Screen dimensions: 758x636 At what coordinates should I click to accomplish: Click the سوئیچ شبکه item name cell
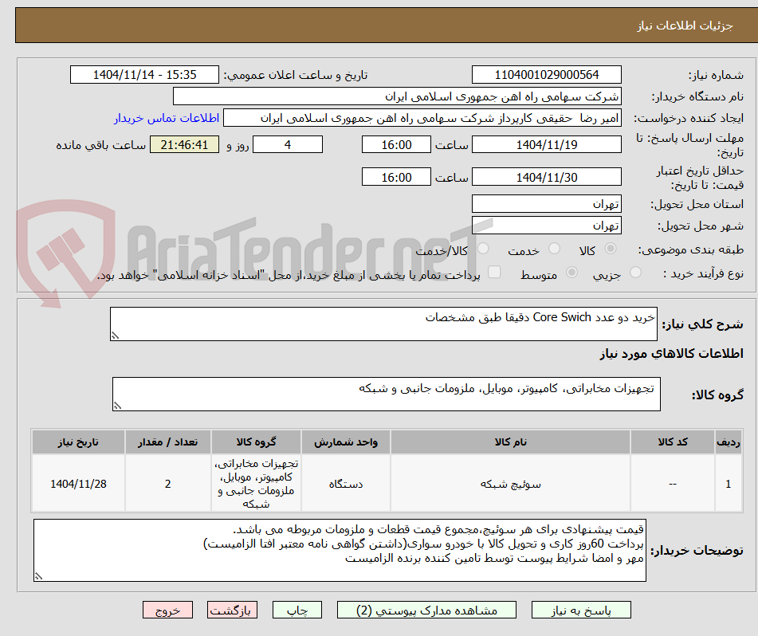(x=510, y=484)
